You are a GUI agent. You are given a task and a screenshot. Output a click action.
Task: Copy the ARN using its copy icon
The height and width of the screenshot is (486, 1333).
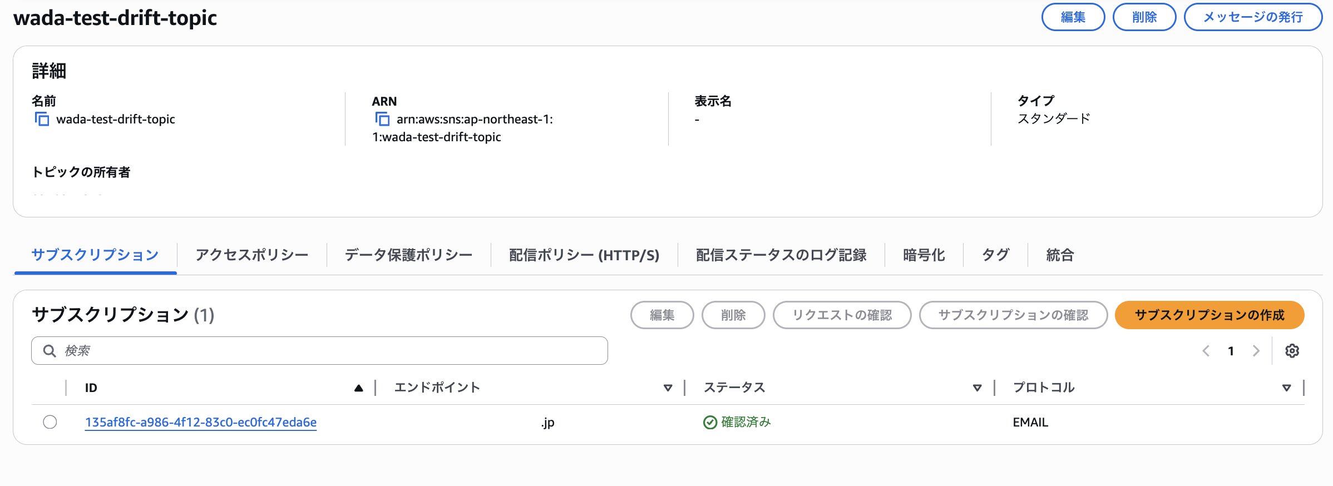point(382,119)
